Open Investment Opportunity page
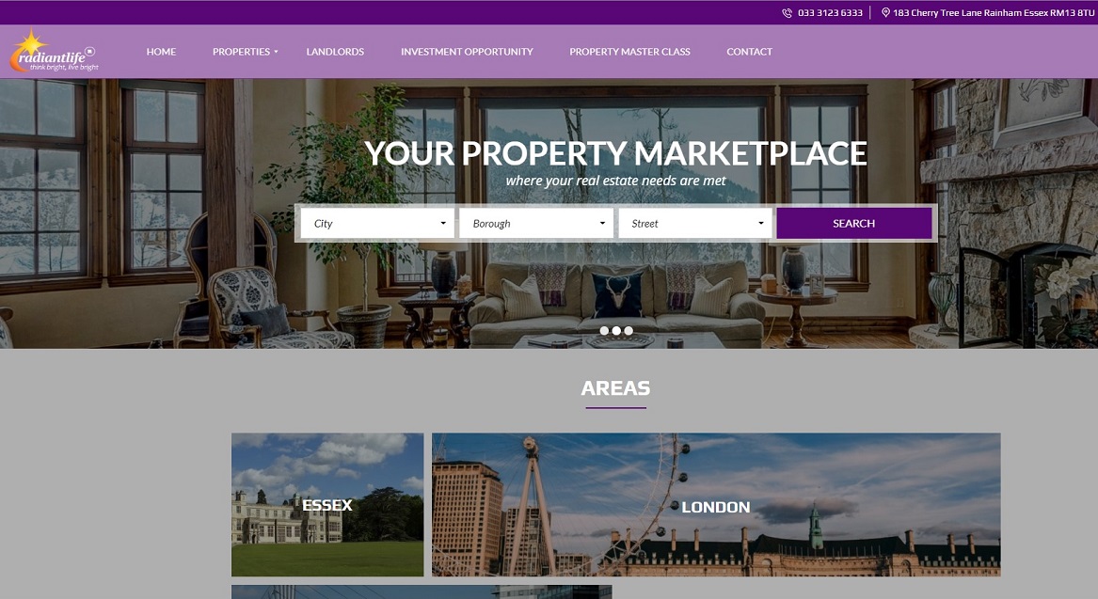1098x599 pixels. click(x=467, y=52)
